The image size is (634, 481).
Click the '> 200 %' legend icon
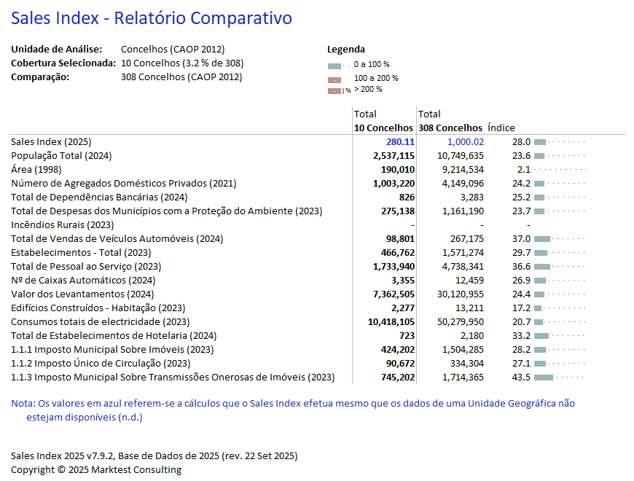pos(334,90)
